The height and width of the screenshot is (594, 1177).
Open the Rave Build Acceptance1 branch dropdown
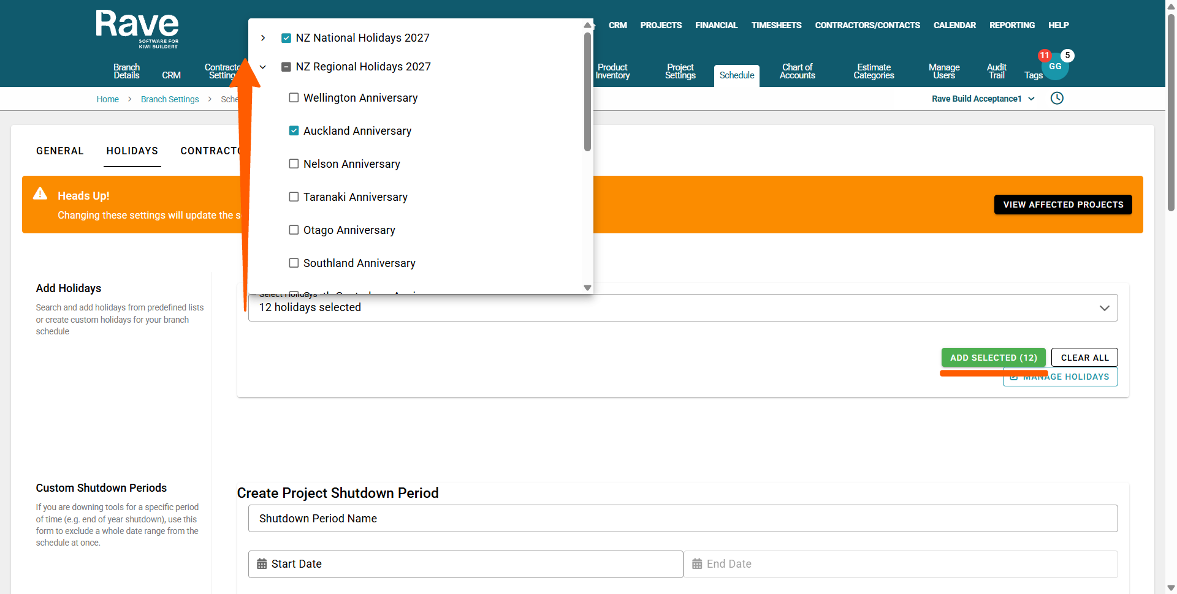tap(983, 99)
